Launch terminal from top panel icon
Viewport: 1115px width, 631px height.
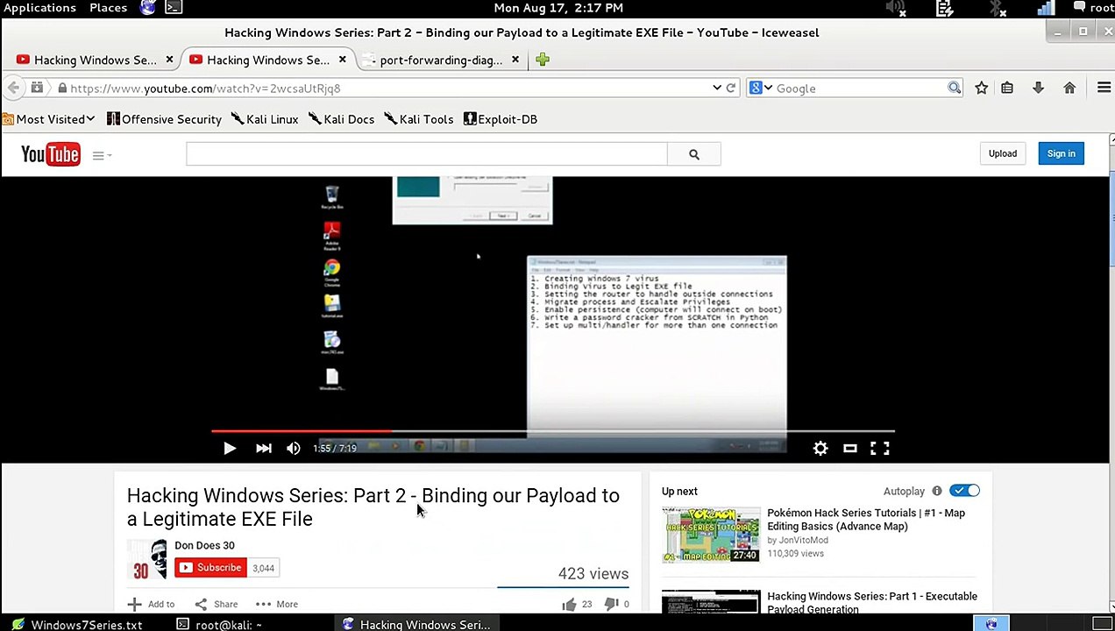click(174, 8)
